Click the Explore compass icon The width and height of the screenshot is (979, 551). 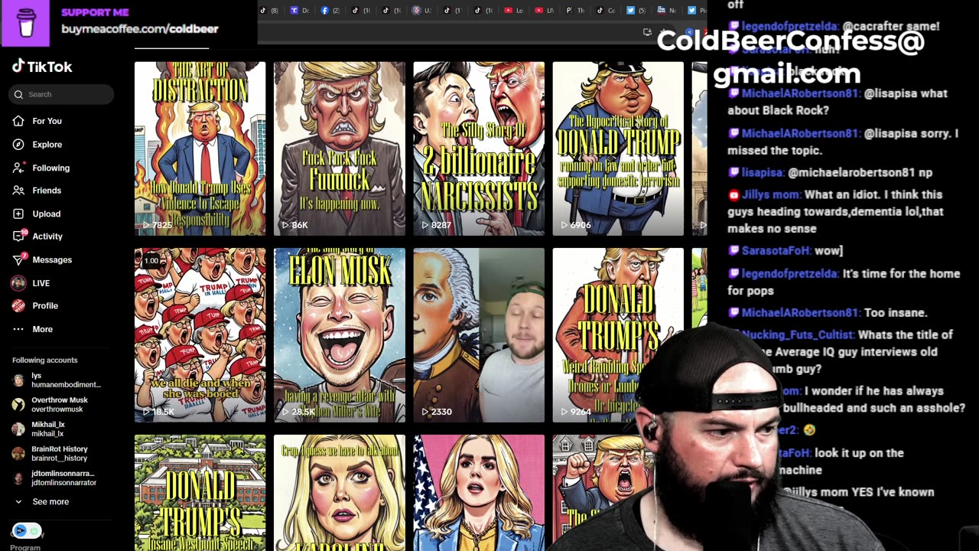click(18, 144)
